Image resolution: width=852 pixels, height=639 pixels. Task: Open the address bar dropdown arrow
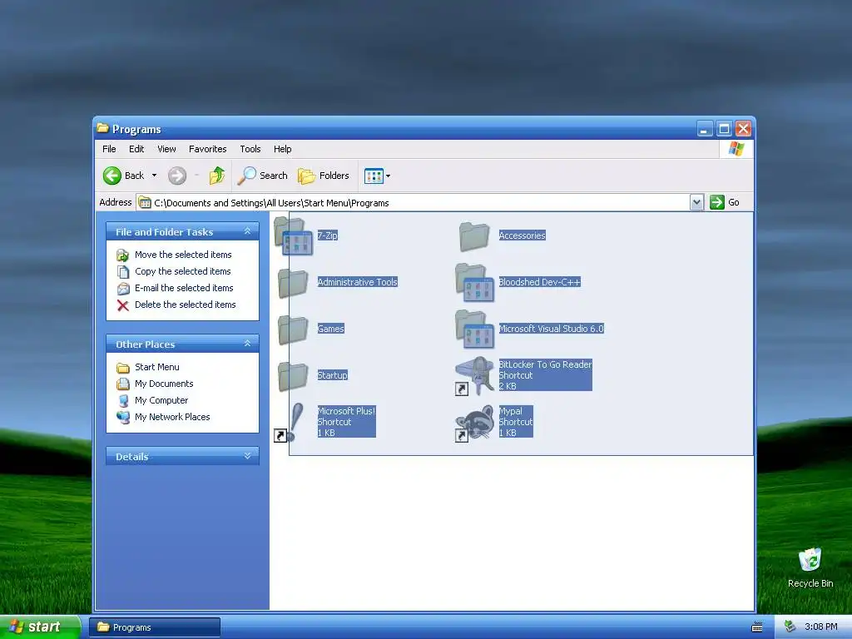[x=696, y=203]
